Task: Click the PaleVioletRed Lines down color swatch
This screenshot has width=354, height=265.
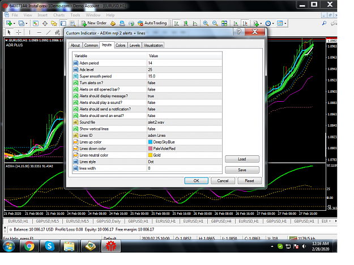Action: tap(150, 149)
